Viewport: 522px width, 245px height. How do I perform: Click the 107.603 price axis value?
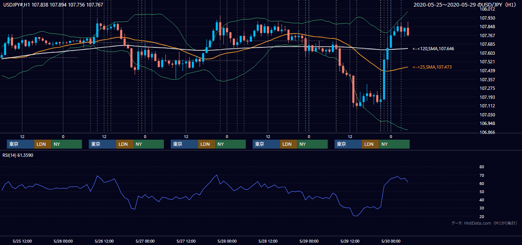pos(487,53)
